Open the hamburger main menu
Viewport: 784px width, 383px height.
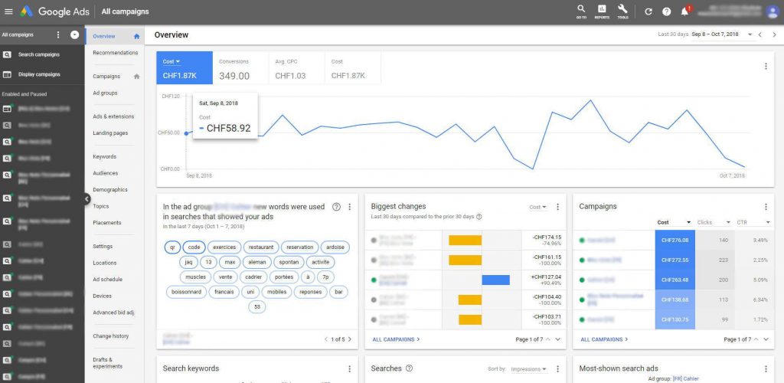point(8,11)
